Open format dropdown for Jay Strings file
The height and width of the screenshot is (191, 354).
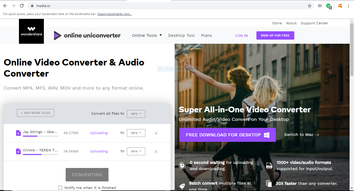coord(136,133)
